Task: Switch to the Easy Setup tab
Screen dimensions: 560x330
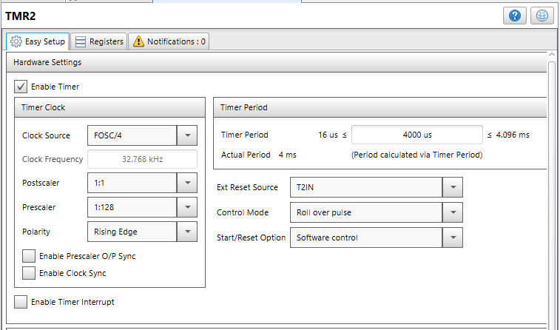Action: coord(38,41)
